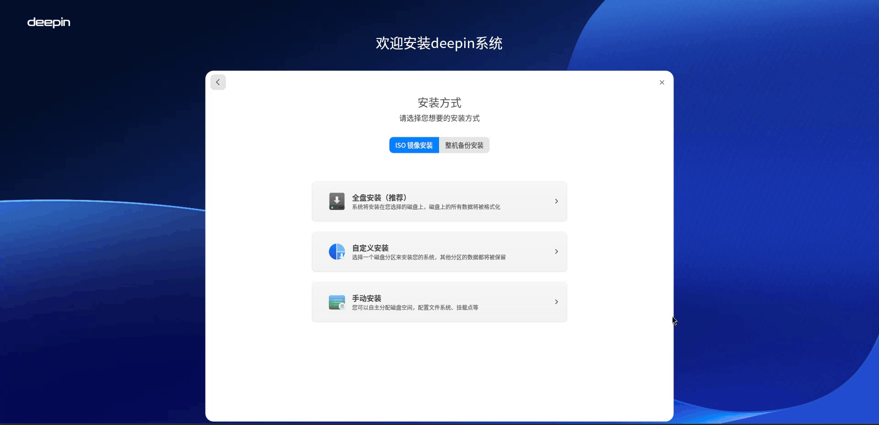Click the 请选择您想要的安装方式 subtitle
The image size is (879, 425).
[439, 118]
